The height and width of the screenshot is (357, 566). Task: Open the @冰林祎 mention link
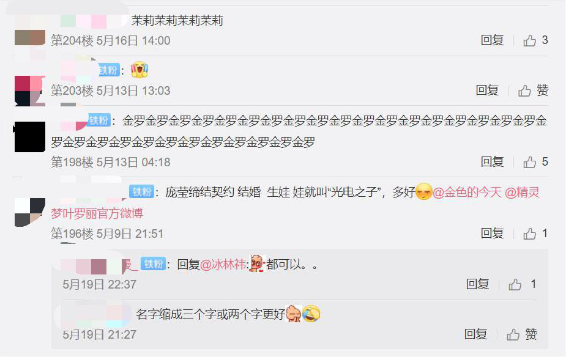pyautogui.click(x=223, y=265)
